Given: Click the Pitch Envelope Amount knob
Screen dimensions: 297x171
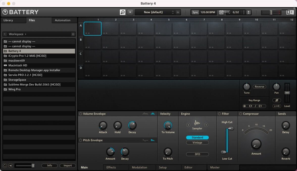Looking at the screenshot, I should coord(110,152).
